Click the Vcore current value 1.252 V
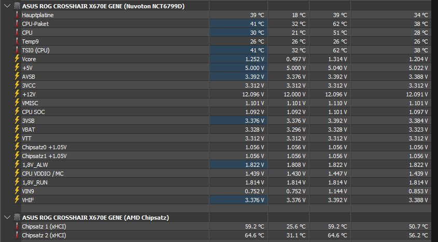Screen dimensions: 438x242 (x=255, y=59)
